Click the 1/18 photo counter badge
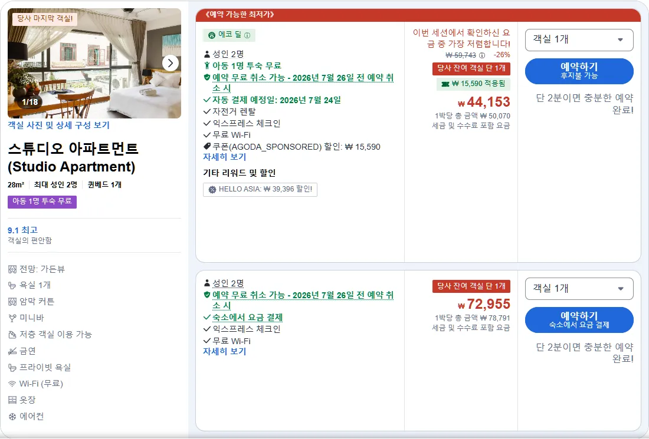The image size is (649, 439). tap(30, 102)
